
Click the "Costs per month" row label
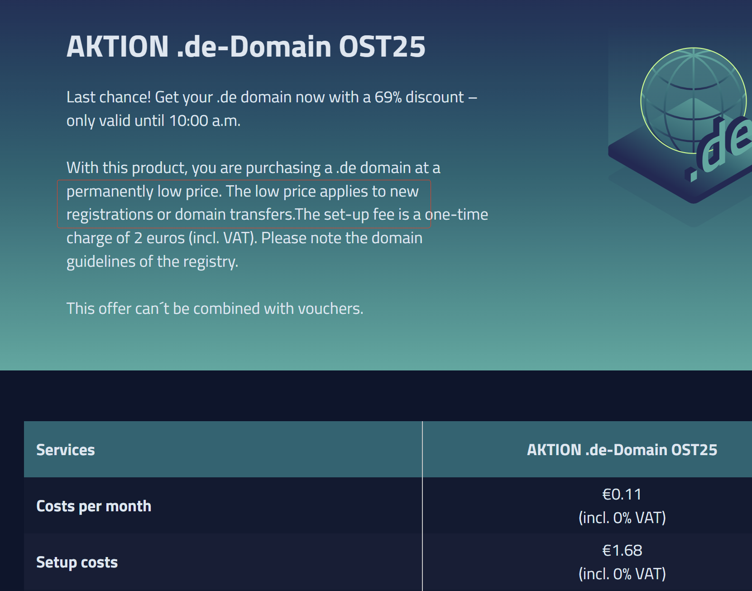pyautogui.click(x=94, y=506)
